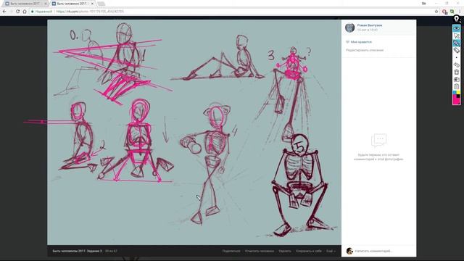Click the undo arrow in overlay toolbar
The width and height of the screenshot is (464, 261).
tap(456, 65)
